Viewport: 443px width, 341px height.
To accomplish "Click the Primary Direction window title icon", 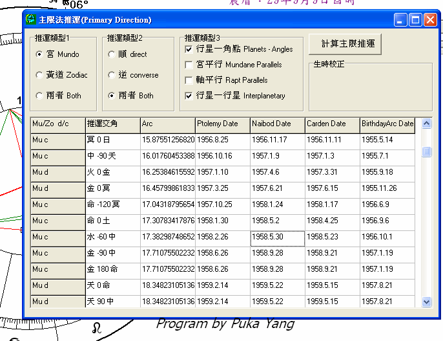I will click(x=30, y=19).
